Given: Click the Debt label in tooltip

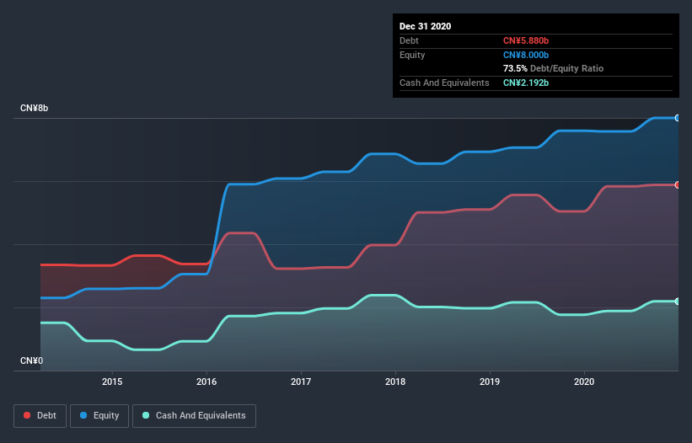Looking at the screenshot, I should (x=409, y=41).
